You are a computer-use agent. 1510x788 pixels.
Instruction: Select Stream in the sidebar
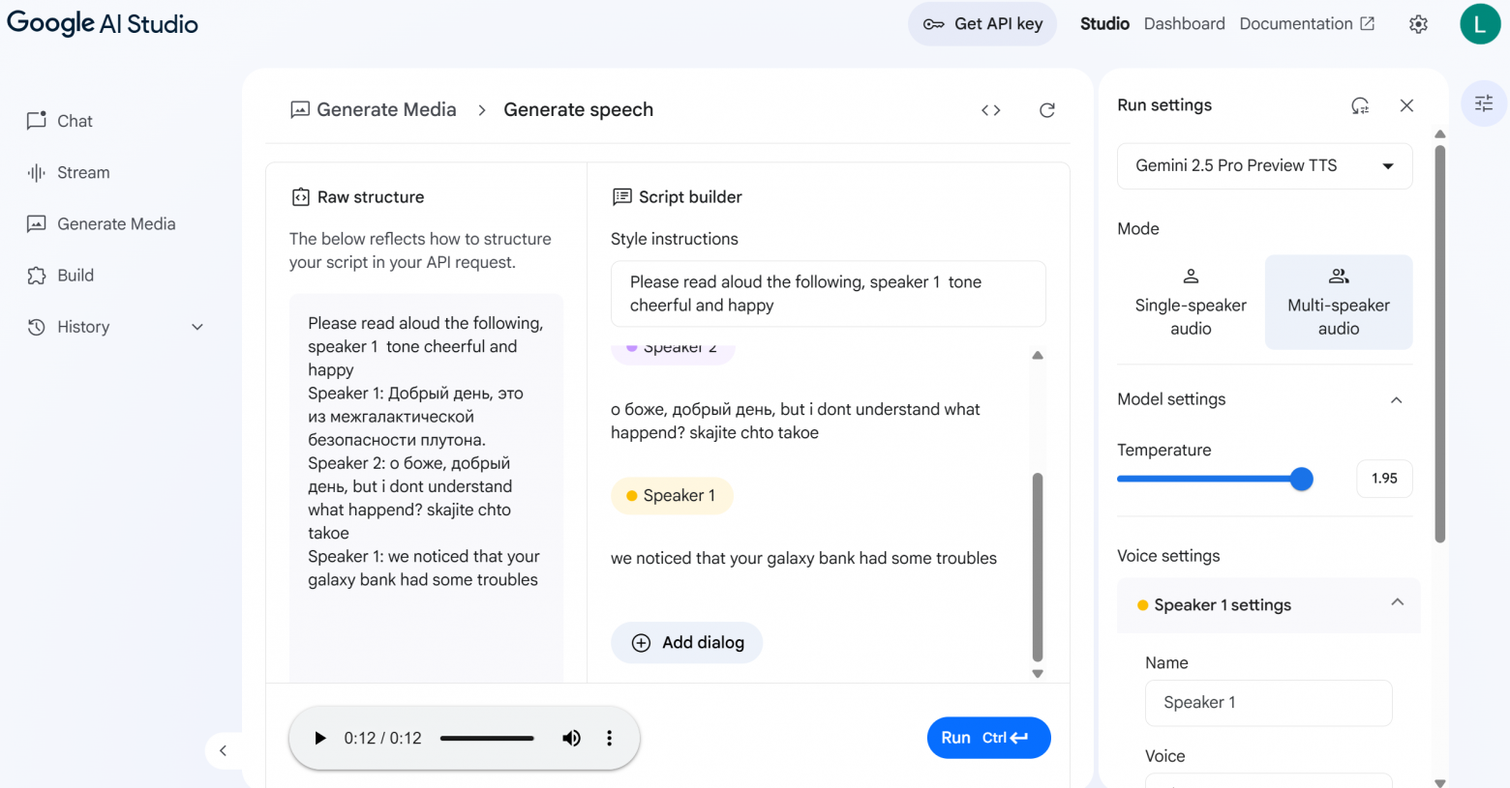pos(83,172)
